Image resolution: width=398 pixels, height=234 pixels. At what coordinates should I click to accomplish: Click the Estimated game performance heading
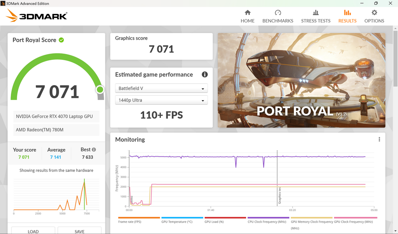tap(154, 74)
